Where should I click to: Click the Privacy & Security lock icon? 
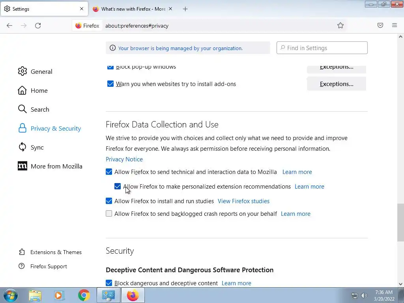(x=22, y=128)
